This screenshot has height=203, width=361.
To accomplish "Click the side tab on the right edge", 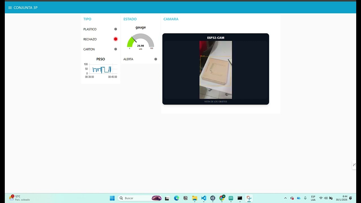I will [354, 165].
